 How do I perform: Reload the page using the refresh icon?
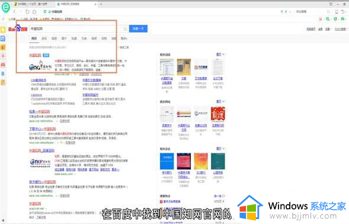(x=27, y=12)
